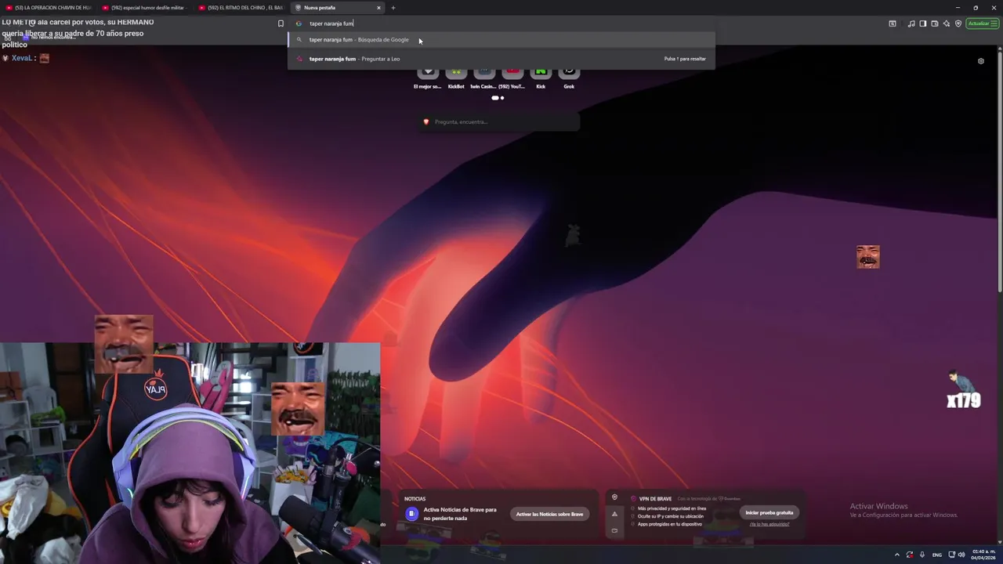The height and width of the screenshot is (564, 1003).
Task: Choose 'taper naranja fum - Búsqueda de Google' suggestion
Action: pos(501,40)
